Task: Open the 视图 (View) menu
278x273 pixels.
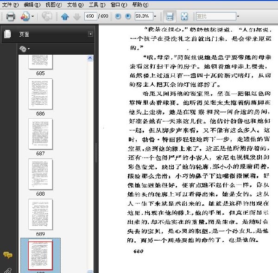Action: pyautogui.click(x=54, y=5)
